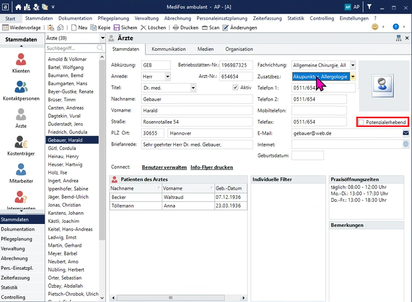Open the Abrechnung menu
The image size is (412, 302).
tap(178, 18)
